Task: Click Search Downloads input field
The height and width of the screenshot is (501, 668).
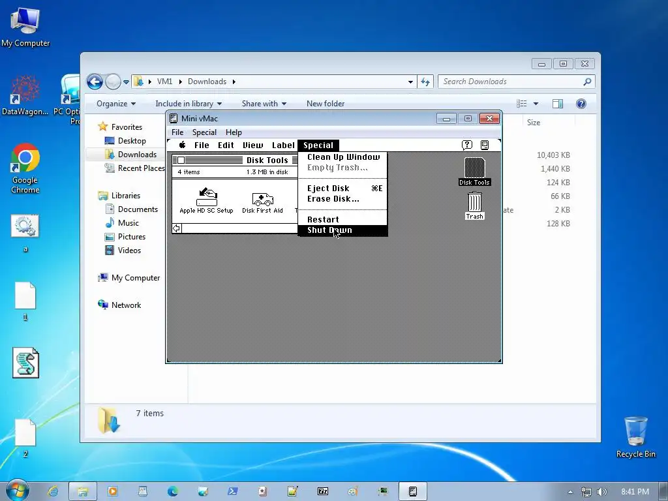Action: click(x=517, y=82)
